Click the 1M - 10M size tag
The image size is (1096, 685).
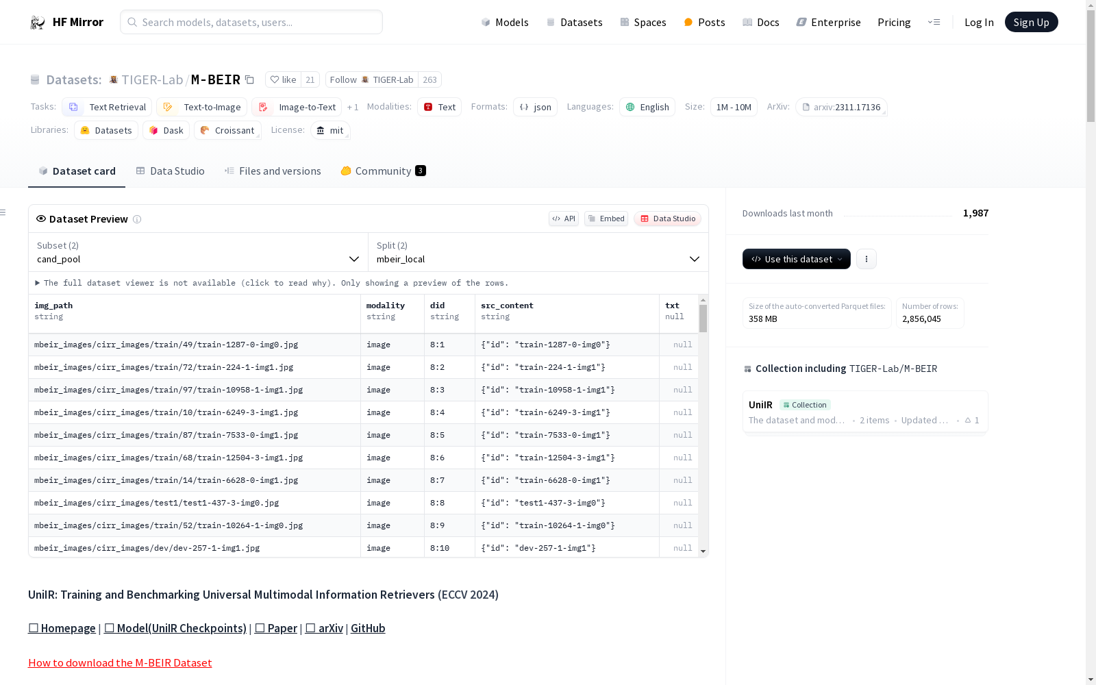(734, 107)
